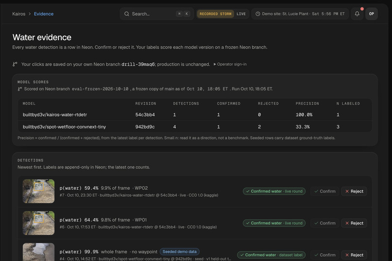Click the Water evidence heading

click(x=42, y=37)
